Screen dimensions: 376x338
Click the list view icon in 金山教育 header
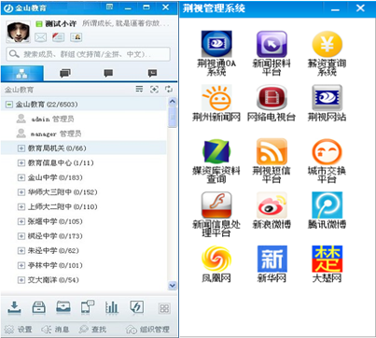point(139,90)
